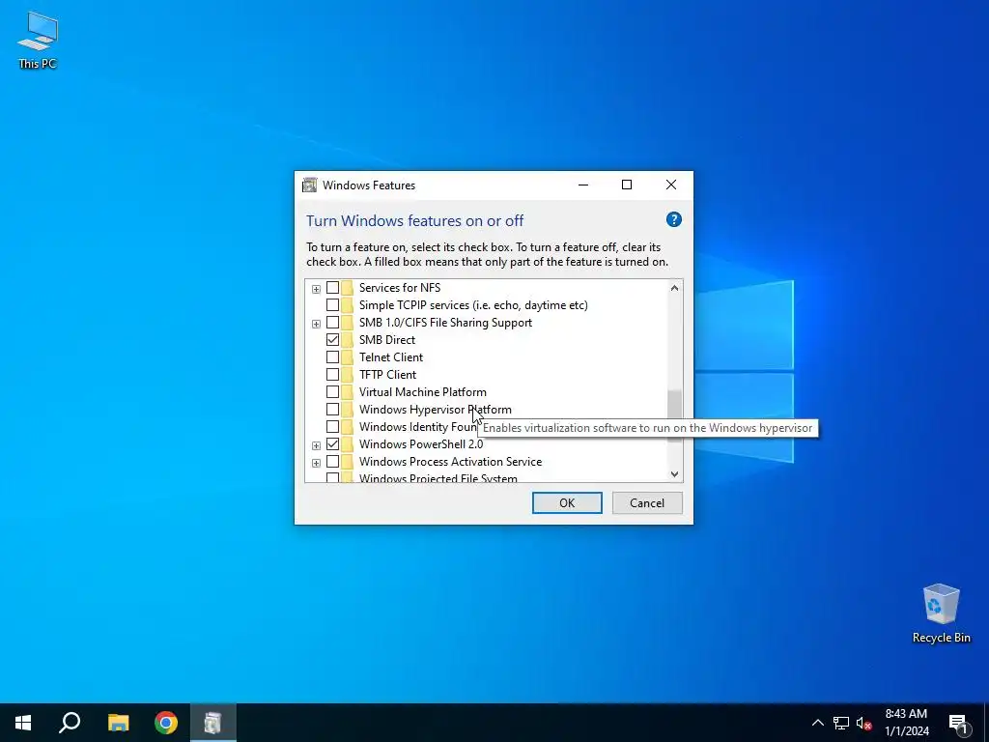Click the Telnet Client folder icon
Image resolution: width=989 pixels, height=742 pixels.
pos(348,357)
